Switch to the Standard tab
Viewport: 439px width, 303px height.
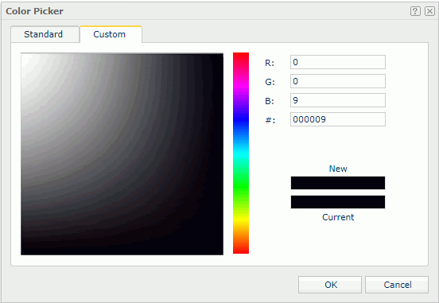coord(45,34)
